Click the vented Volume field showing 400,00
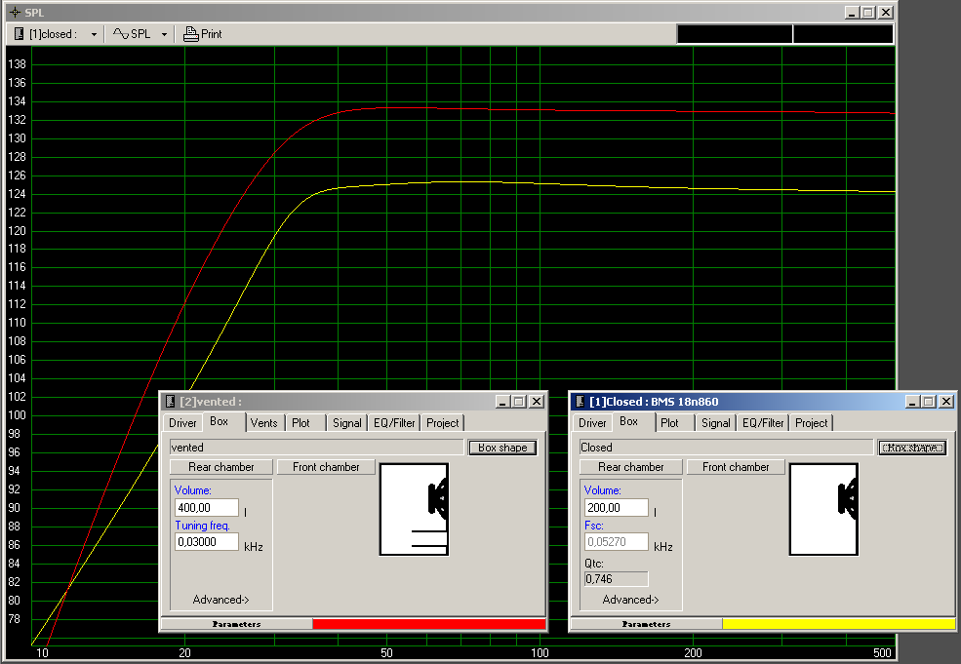This screenshot has width=961, height=664. [x=207, y=508]
